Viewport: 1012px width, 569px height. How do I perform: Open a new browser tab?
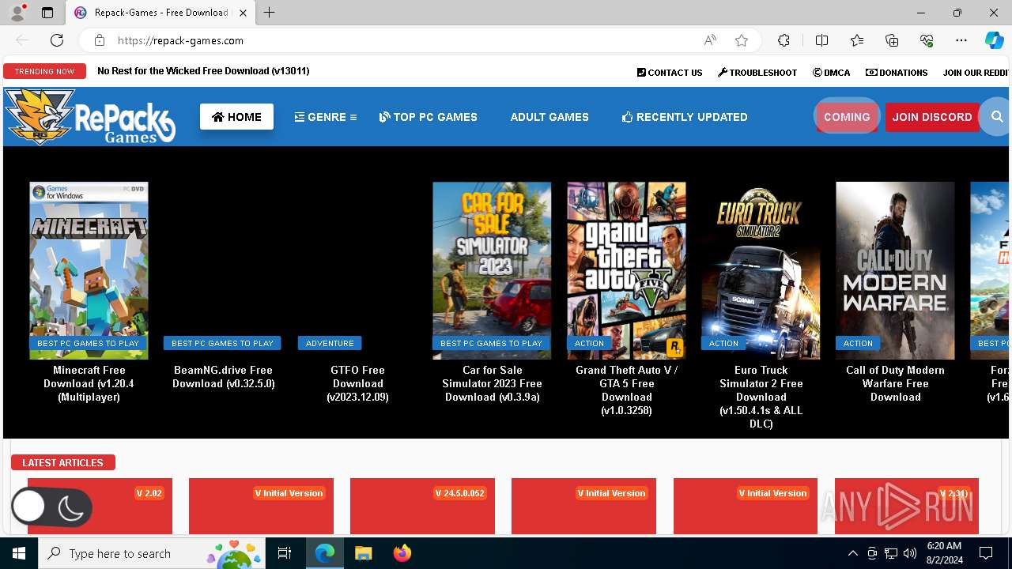click(270, 13)
